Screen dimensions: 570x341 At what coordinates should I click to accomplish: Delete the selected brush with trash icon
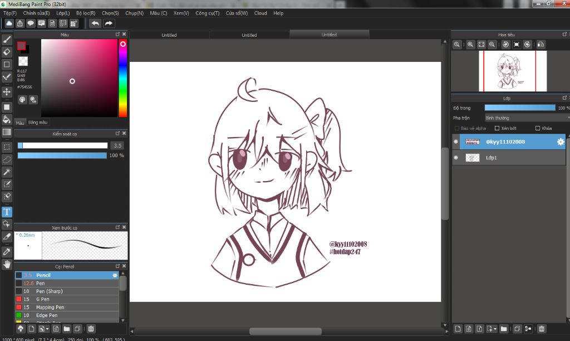pos(91,329)
